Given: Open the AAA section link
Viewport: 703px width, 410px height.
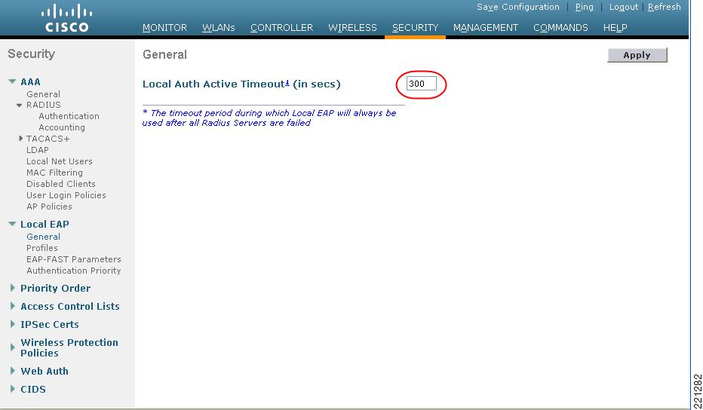Looking at the screenshot, I should point(30,81).
